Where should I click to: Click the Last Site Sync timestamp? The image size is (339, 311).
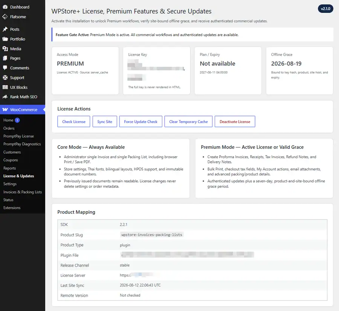pos(140,285)
